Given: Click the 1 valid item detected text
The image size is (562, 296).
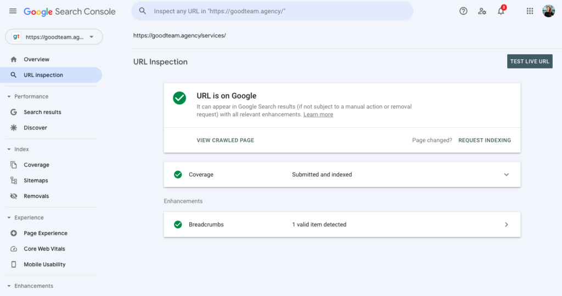Looking at the screenshot, I should 319,225.
